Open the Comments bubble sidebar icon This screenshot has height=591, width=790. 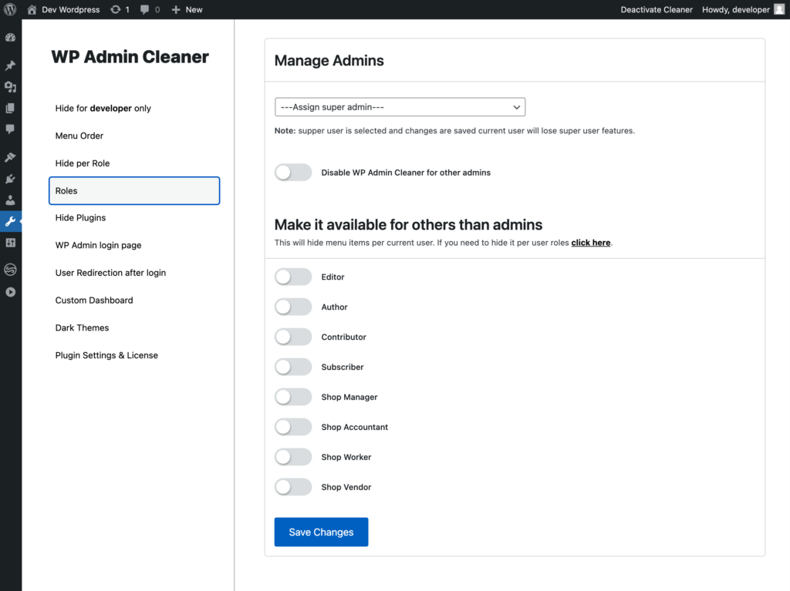(x=10, y=129)
